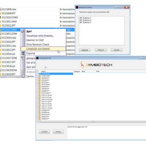146x146 pixels.
Task: Sort by the Name column header
Action: [43, 72]
